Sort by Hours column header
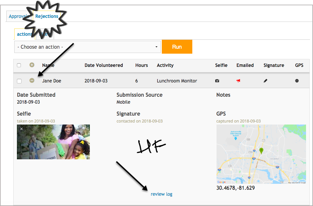 point(142,65)
